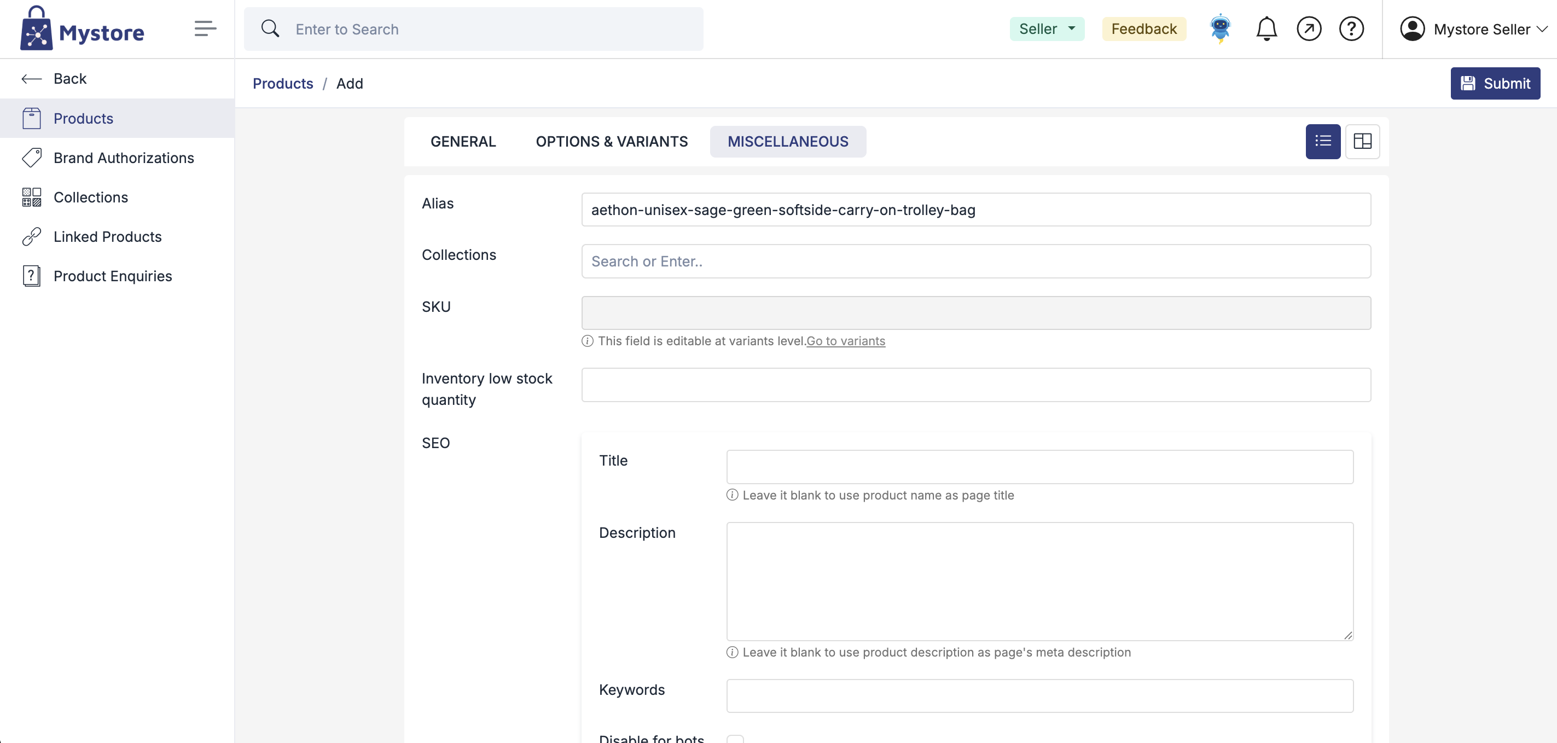
Task: Open Brand Authorizations in sidebar
Action: (x=123, y=158)
